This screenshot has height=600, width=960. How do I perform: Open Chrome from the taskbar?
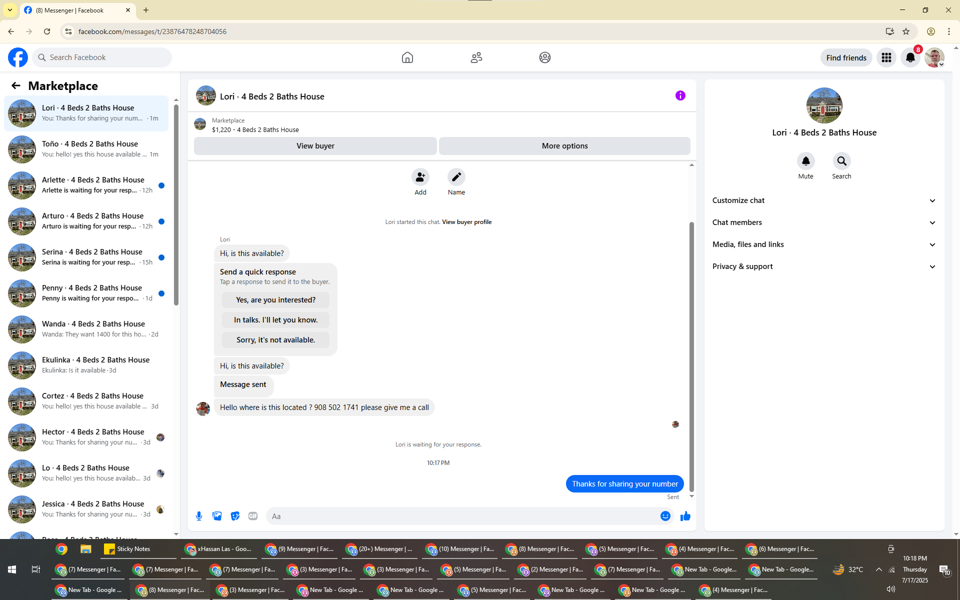point(62,549)
